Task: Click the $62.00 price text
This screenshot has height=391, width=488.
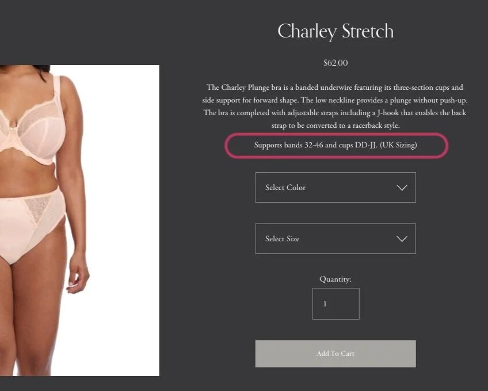Action: pos(335,63)
